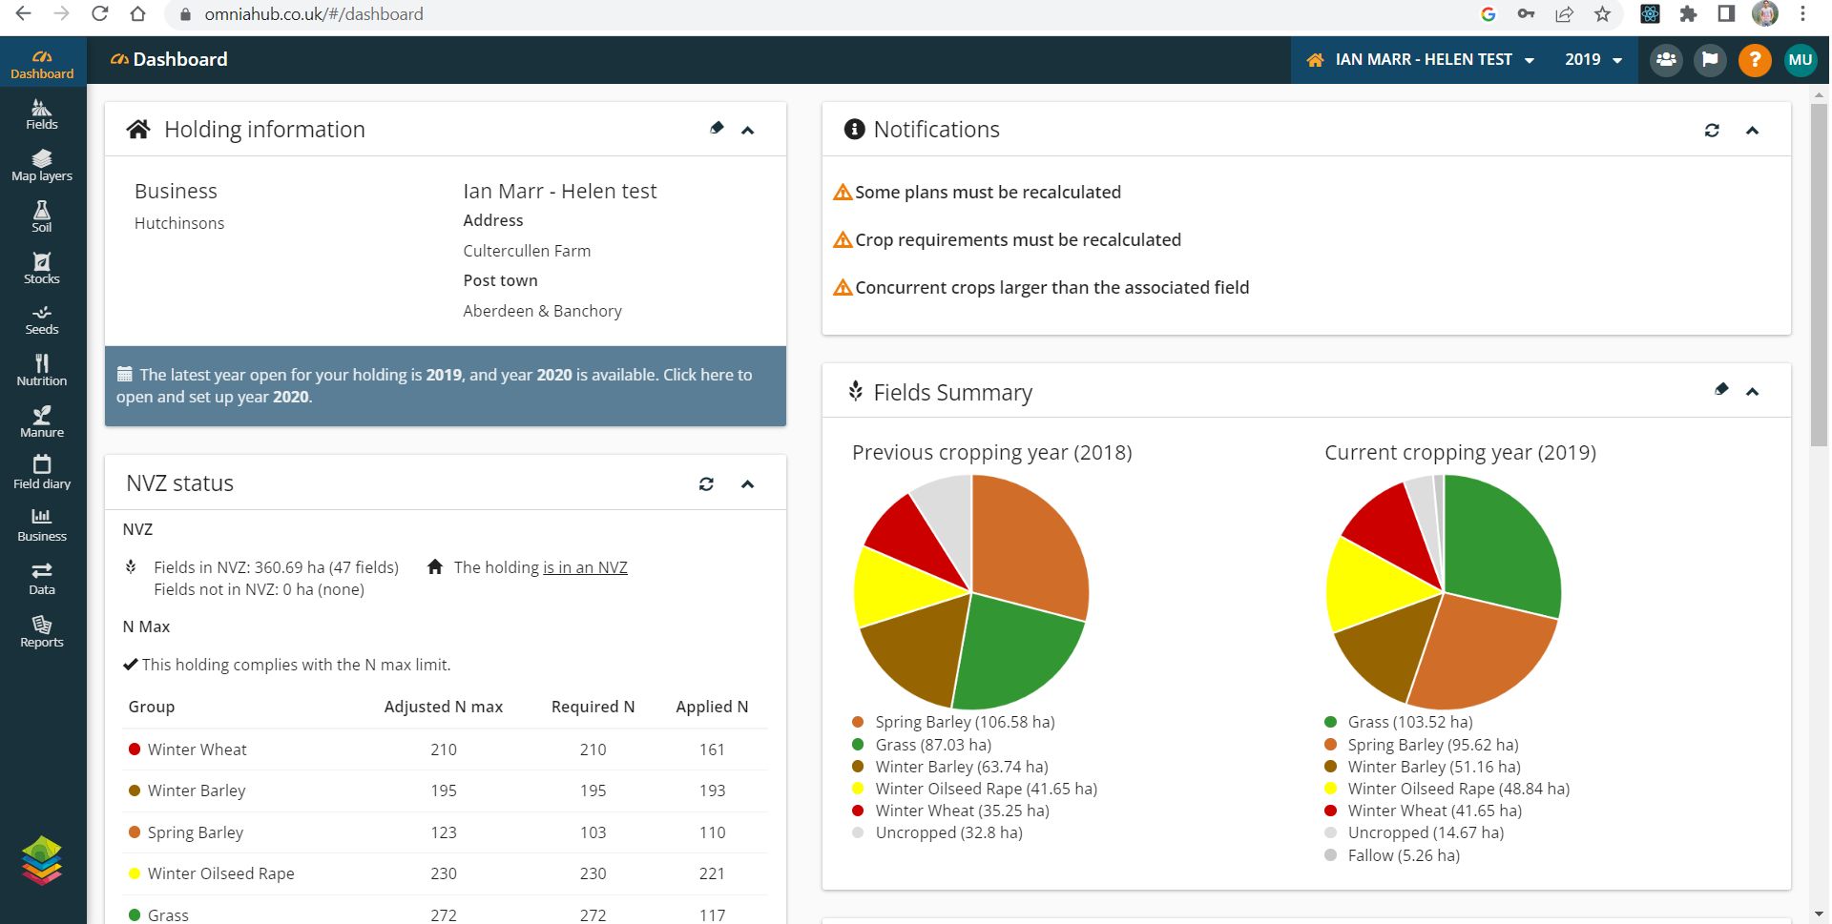This screenshot has height=924, width=1832.
Task: Click the flag icon in header
Action: coord(1710,60)
